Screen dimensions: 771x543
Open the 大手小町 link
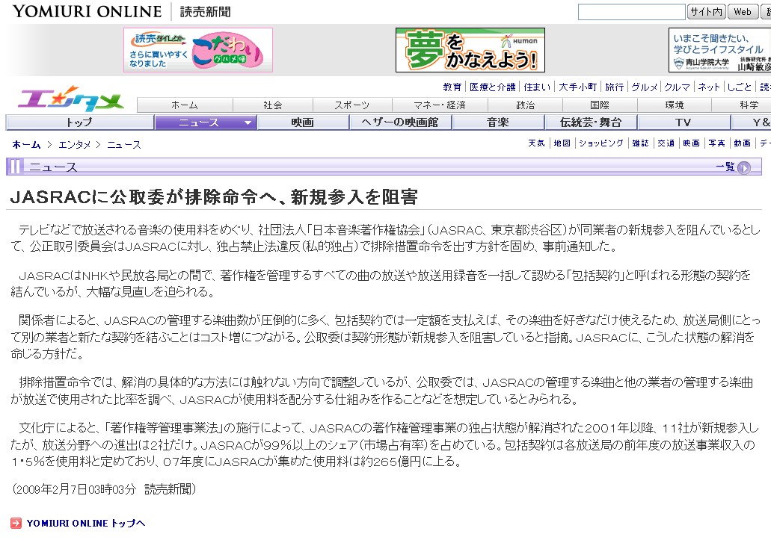tap(578, 87)
